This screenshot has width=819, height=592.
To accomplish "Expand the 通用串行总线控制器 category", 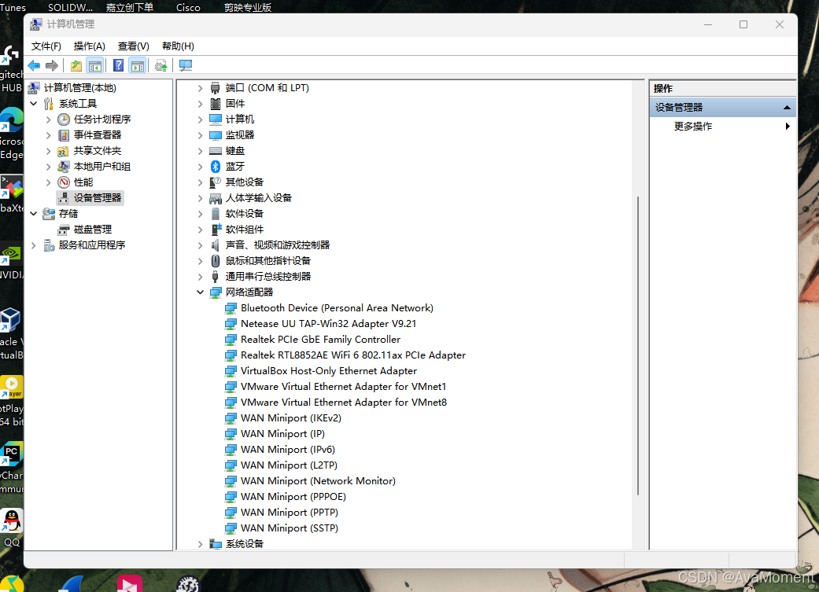I will point(200,276).
